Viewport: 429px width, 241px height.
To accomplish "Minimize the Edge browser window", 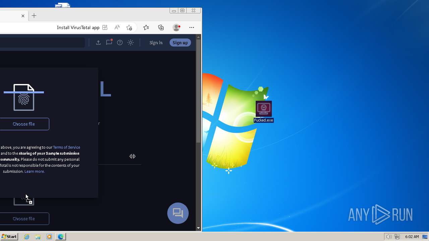I will point(174,11).
